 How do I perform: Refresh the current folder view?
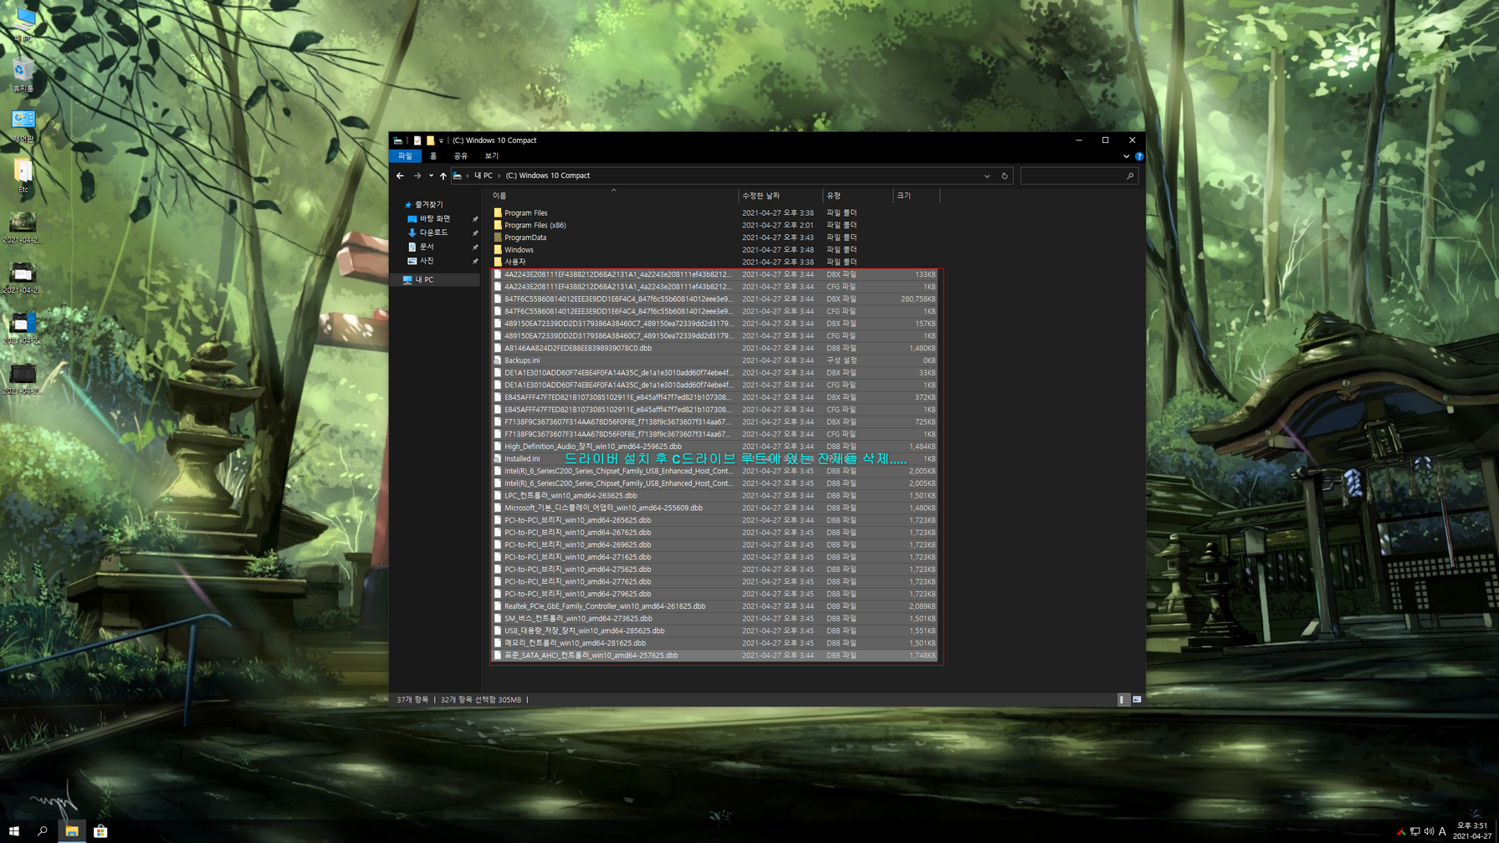point(1005,176)
